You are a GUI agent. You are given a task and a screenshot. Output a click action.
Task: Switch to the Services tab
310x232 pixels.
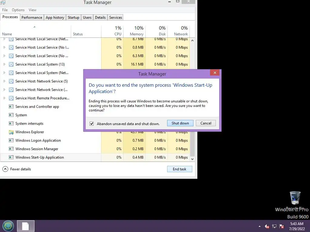[x=116, y=17]
